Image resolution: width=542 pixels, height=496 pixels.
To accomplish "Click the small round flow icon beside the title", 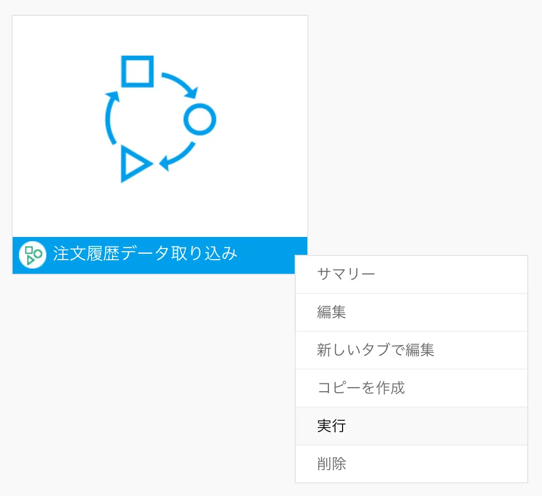I will (x=33, y=255).
